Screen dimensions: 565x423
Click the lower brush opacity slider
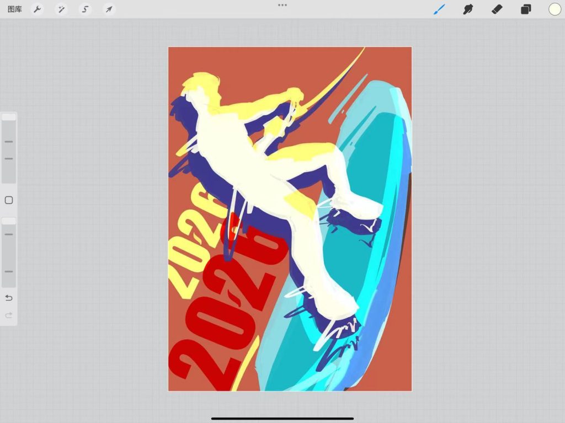tap(9, 252)
